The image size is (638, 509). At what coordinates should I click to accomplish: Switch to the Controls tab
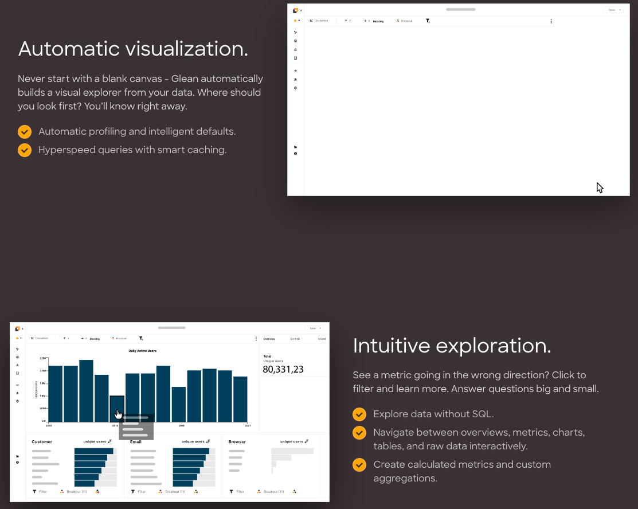pyautogui.click(x=295, y=339)
